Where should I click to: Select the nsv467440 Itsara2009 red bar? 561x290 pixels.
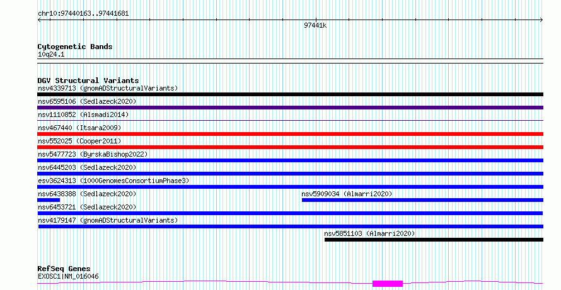tap(290, 134)
